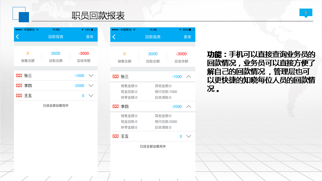Image resolution: width=322 pixels, height=181 pixels.
Task: Expand 李四's row in the left phone
Action: pos(91,86)
